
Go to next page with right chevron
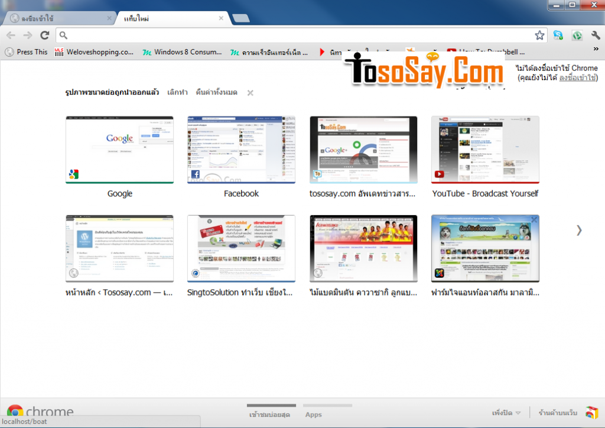point(579,231)
